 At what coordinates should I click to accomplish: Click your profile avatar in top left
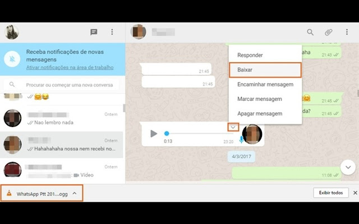(12, 32)
